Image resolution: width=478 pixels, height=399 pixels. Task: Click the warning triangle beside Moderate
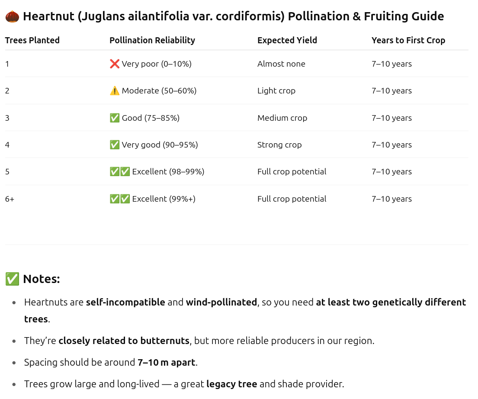[115, 90]
